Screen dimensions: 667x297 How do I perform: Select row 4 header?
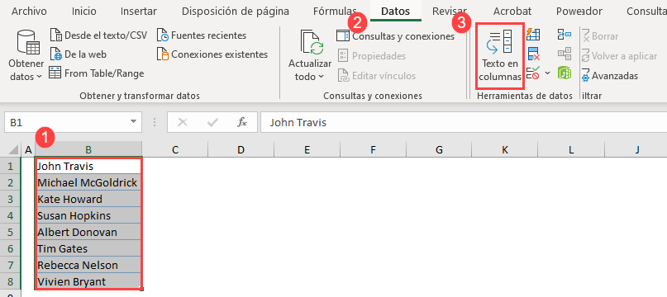(11, 215)
